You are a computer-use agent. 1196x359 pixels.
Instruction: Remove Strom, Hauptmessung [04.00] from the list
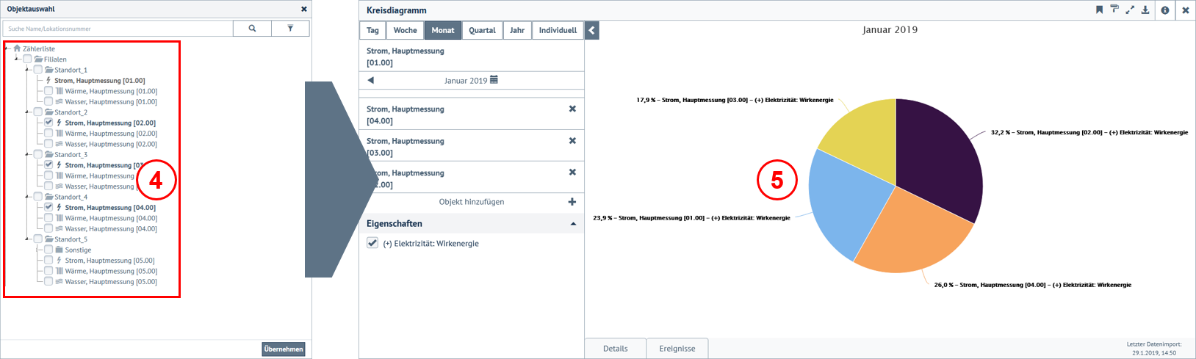(x=572, y=109)
